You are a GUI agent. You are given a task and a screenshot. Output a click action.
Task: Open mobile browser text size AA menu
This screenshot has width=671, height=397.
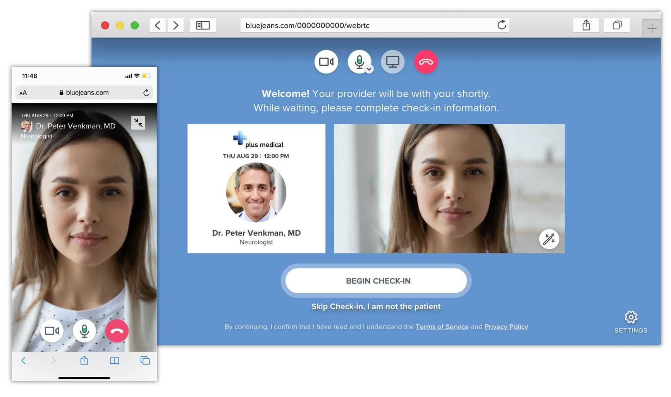click(x=23, y=93)
